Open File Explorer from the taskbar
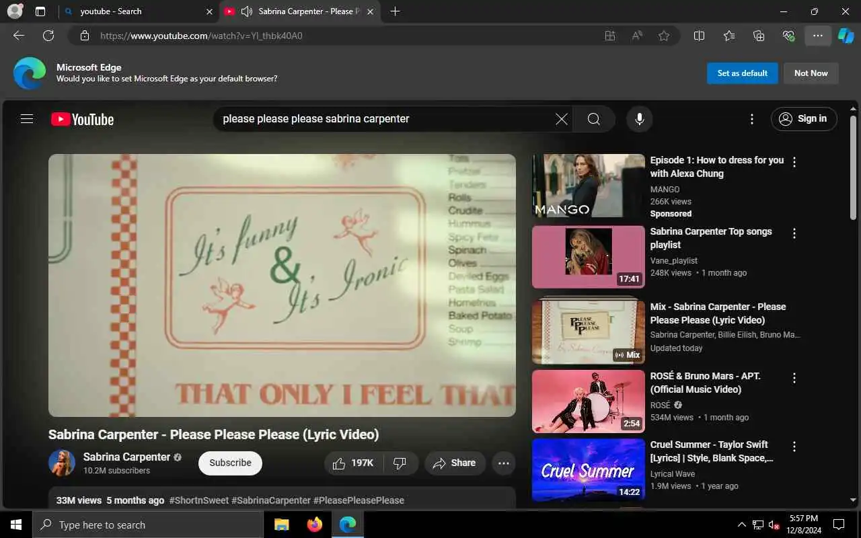 [x=281, y=525]
